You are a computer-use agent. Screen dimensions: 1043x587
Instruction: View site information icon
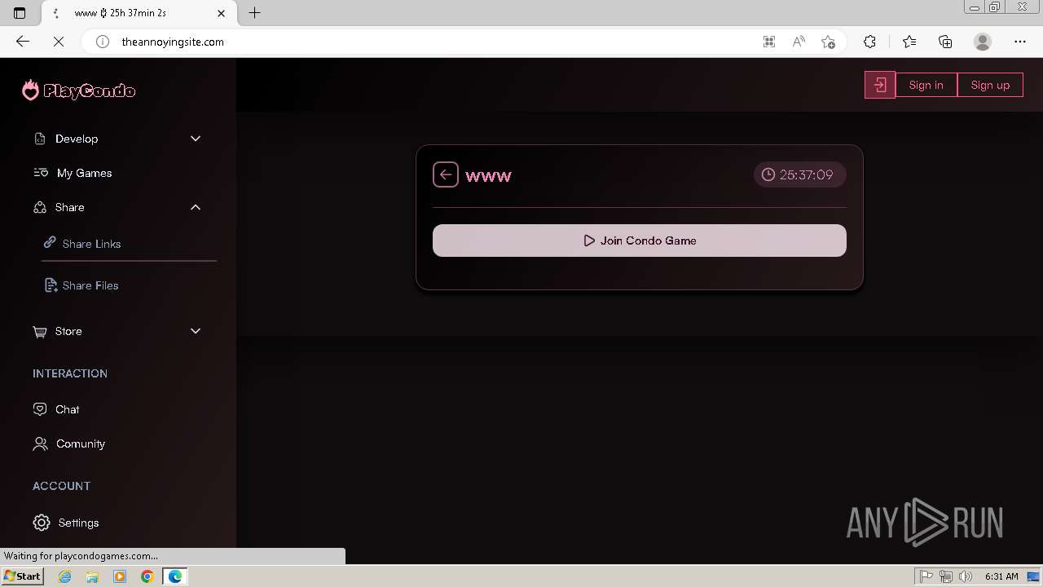tap(103, 42)
